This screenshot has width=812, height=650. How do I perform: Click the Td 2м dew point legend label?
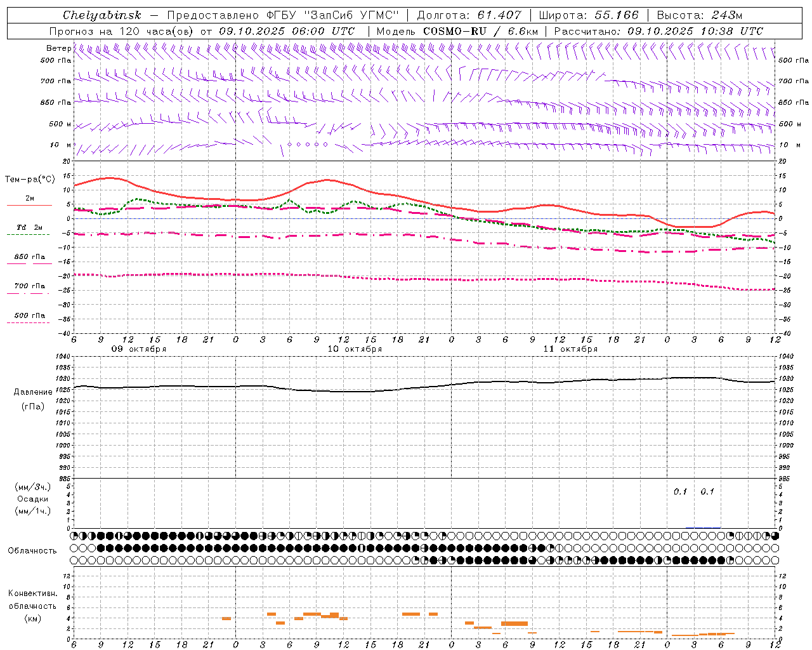[30, 227]
